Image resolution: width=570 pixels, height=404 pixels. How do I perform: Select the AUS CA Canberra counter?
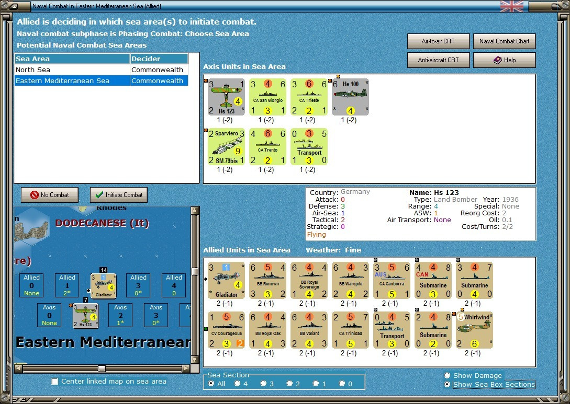(392, 281)
